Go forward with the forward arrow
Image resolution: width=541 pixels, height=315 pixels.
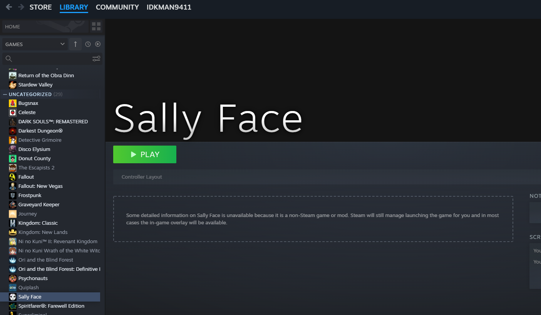[x=21, y=7]
